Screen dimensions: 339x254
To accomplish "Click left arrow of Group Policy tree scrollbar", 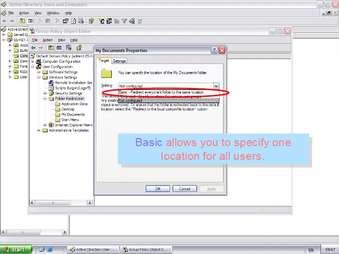I will pyautogui.click(x=32, y=203).
